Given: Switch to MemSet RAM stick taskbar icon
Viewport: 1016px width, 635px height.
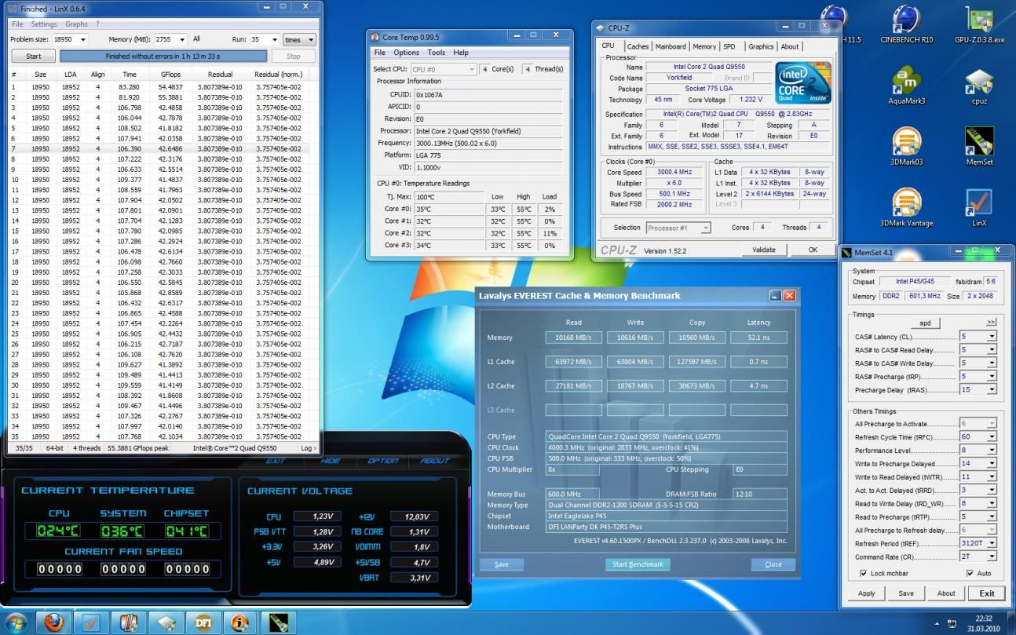Looking at the screenshot, I should click(279, 623).
